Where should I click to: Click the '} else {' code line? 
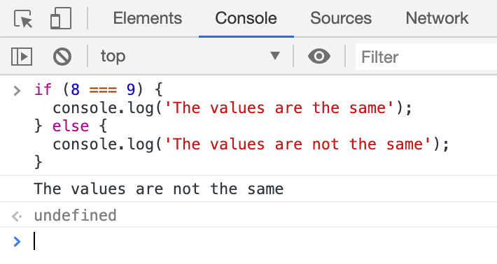point(71,126)
